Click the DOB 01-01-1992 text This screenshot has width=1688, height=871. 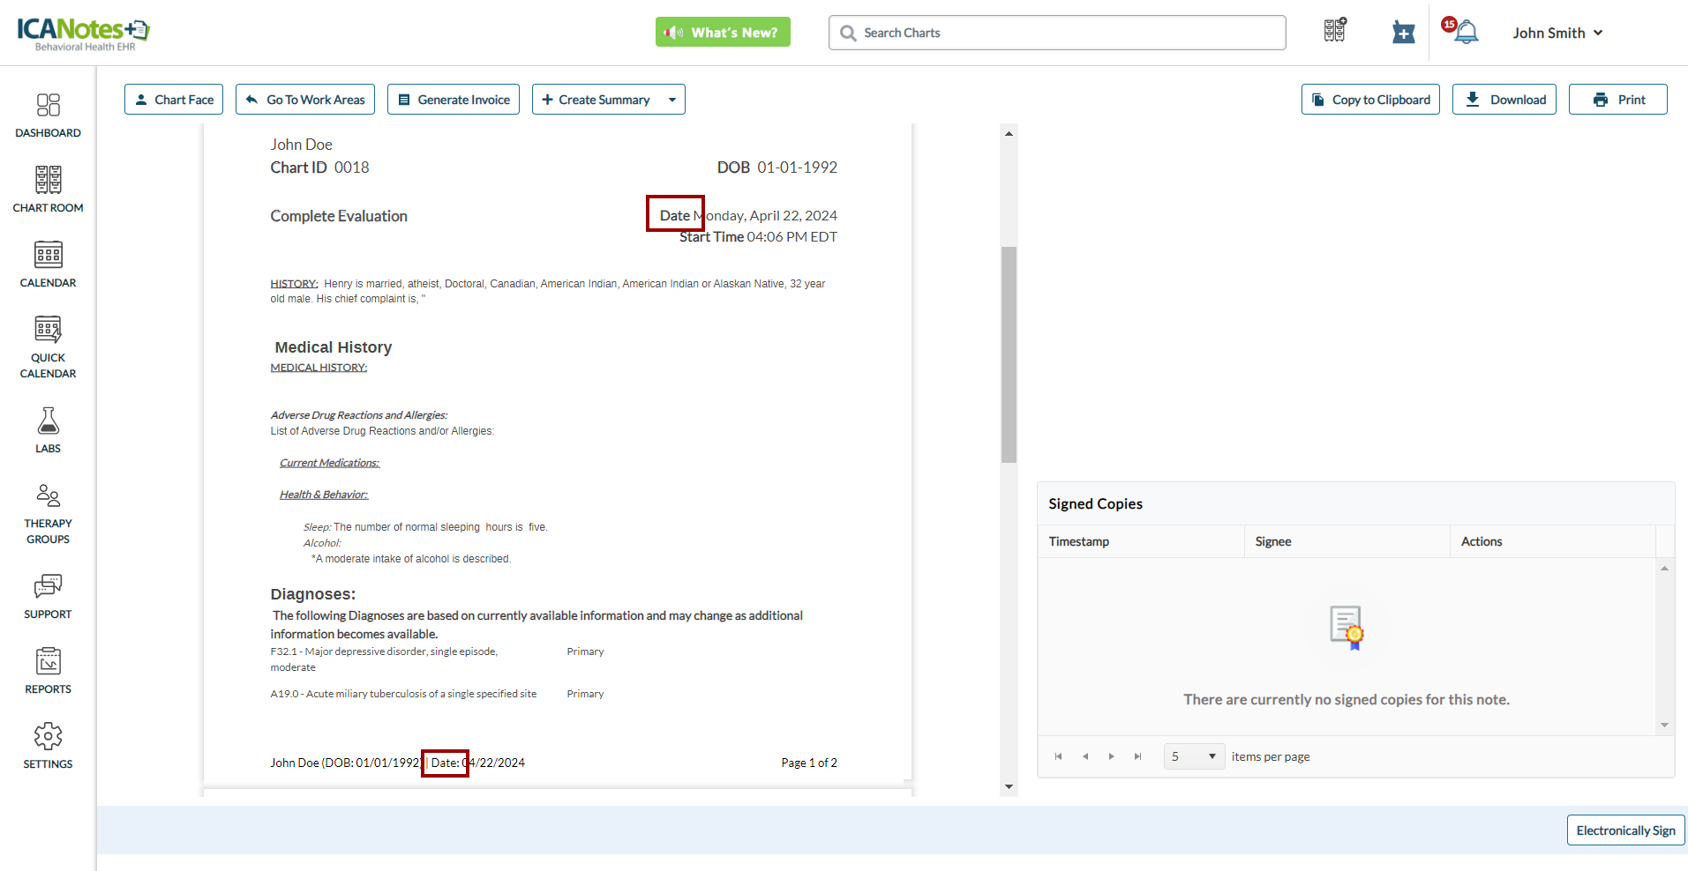[777, 167]
